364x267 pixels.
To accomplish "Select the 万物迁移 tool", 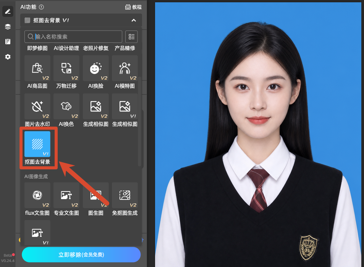I will click(66, 72).
